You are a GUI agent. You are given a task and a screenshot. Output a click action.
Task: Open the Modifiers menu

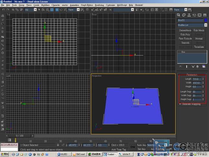click(x=45, y=5)
